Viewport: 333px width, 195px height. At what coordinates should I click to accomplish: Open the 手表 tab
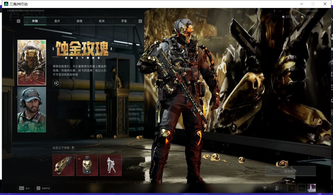coord(124,21)
